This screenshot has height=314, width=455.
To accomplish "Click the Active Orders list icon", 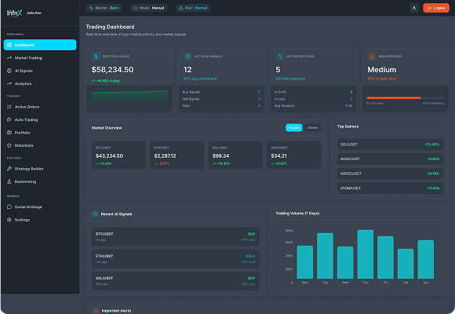I will pos(9,107).
